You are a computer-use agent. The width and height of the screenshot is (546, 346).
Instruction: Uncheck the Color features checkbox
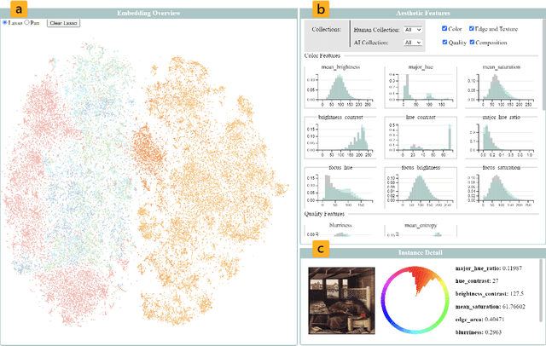(445, 29)
